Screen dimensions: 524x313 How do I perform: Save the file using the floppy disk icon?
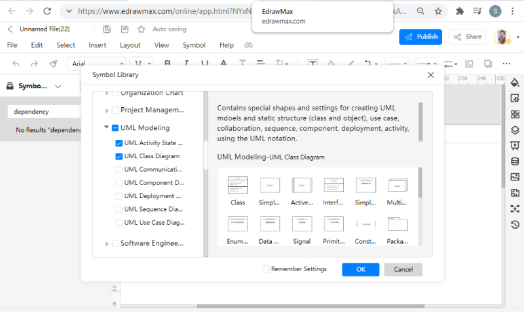point(107,29)
